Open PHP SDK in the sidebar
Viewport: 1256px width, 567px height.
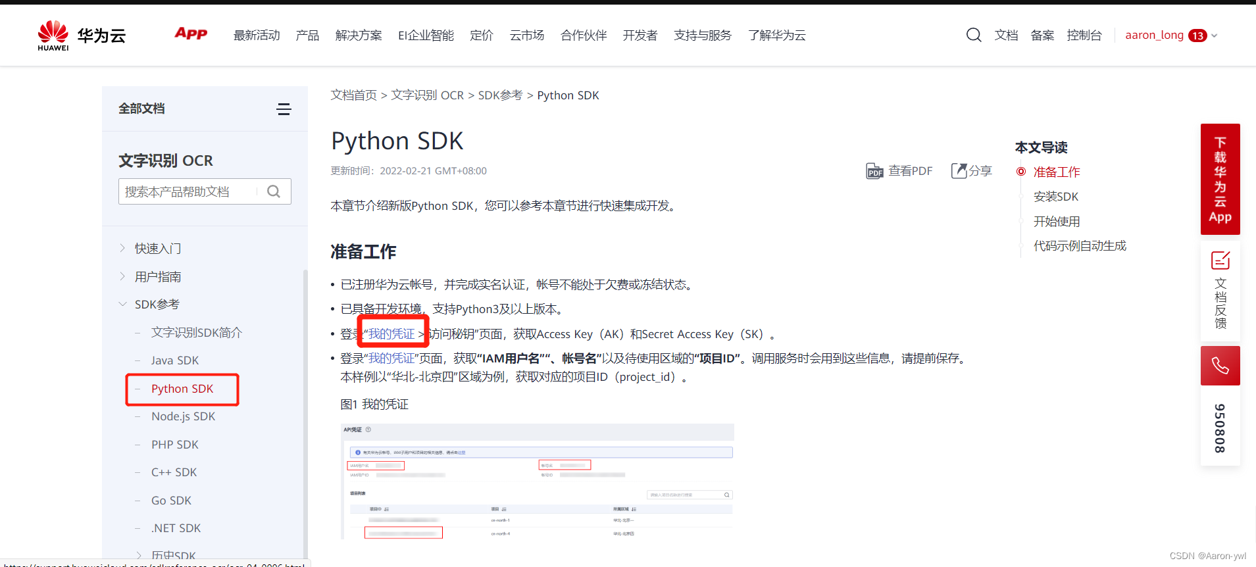click(x=175, y=445)
